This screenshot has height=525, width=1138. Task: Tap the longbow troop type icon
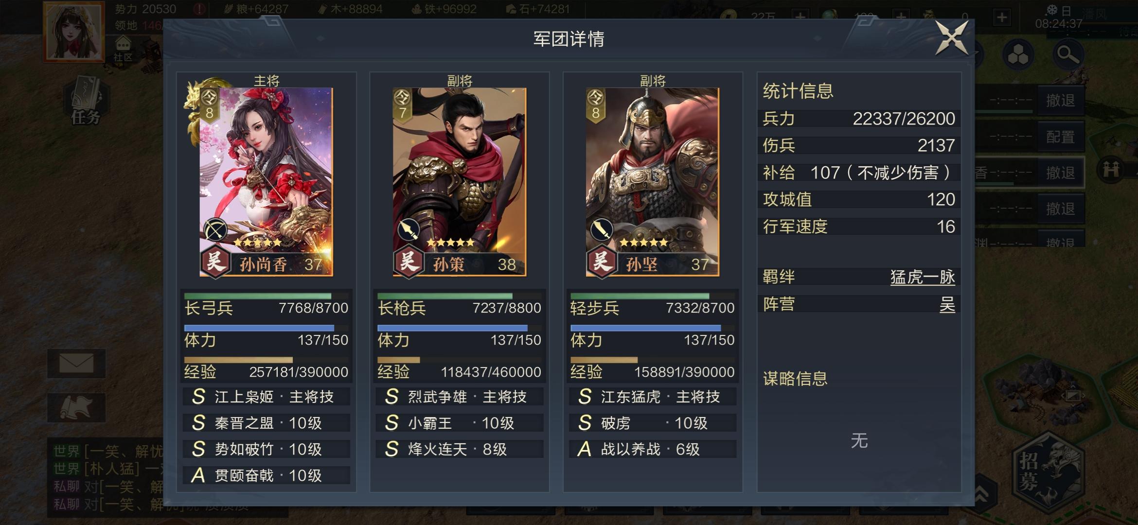pos(215,229)
